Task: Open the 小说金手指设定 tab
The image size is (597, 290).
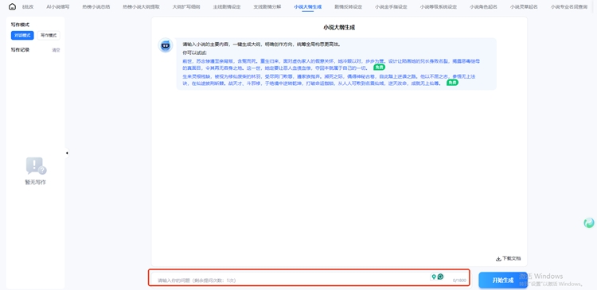Action: pyautogui.click(x=391, y=7)
